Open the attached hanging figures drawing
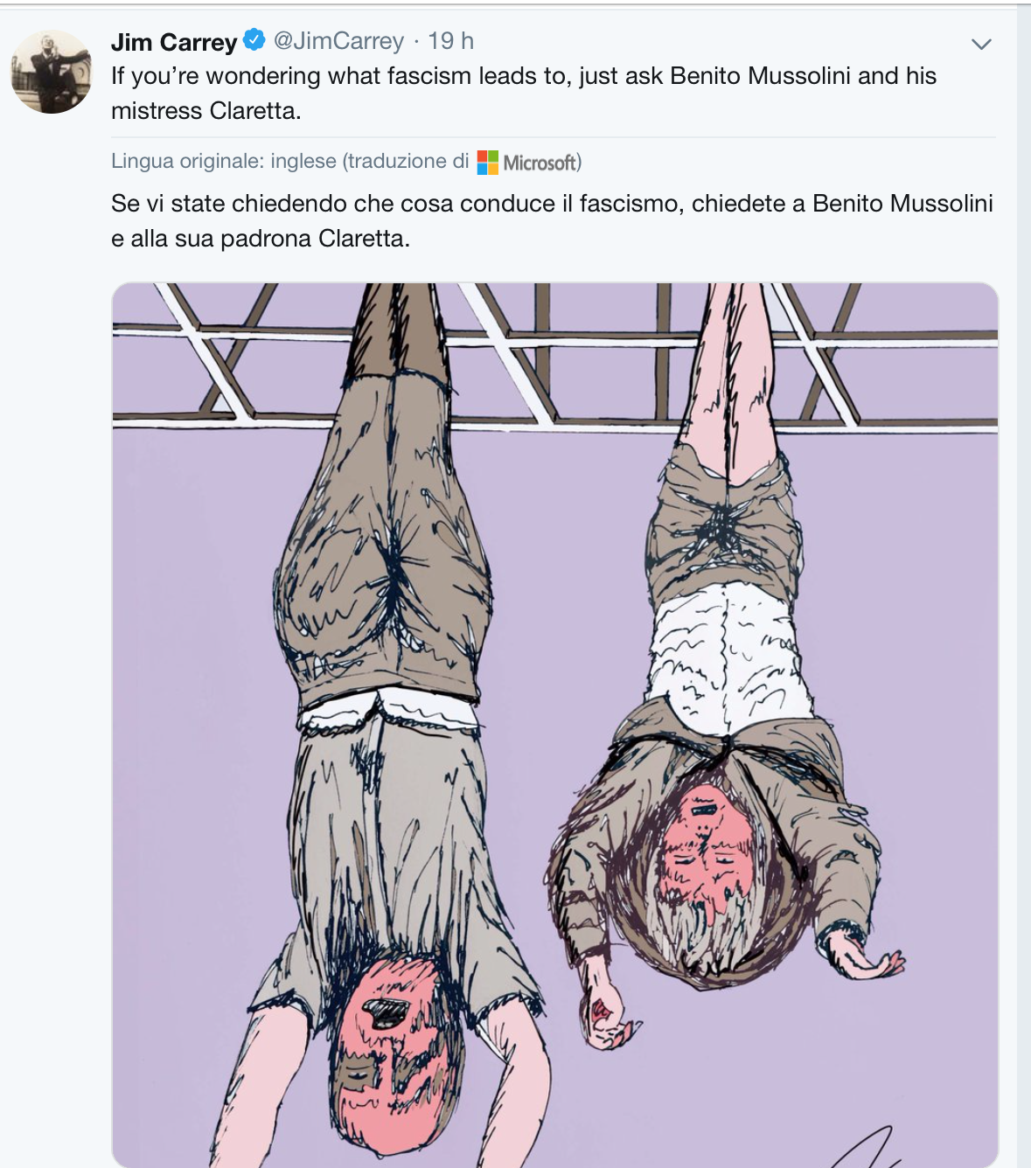 [x=555, y=725]
